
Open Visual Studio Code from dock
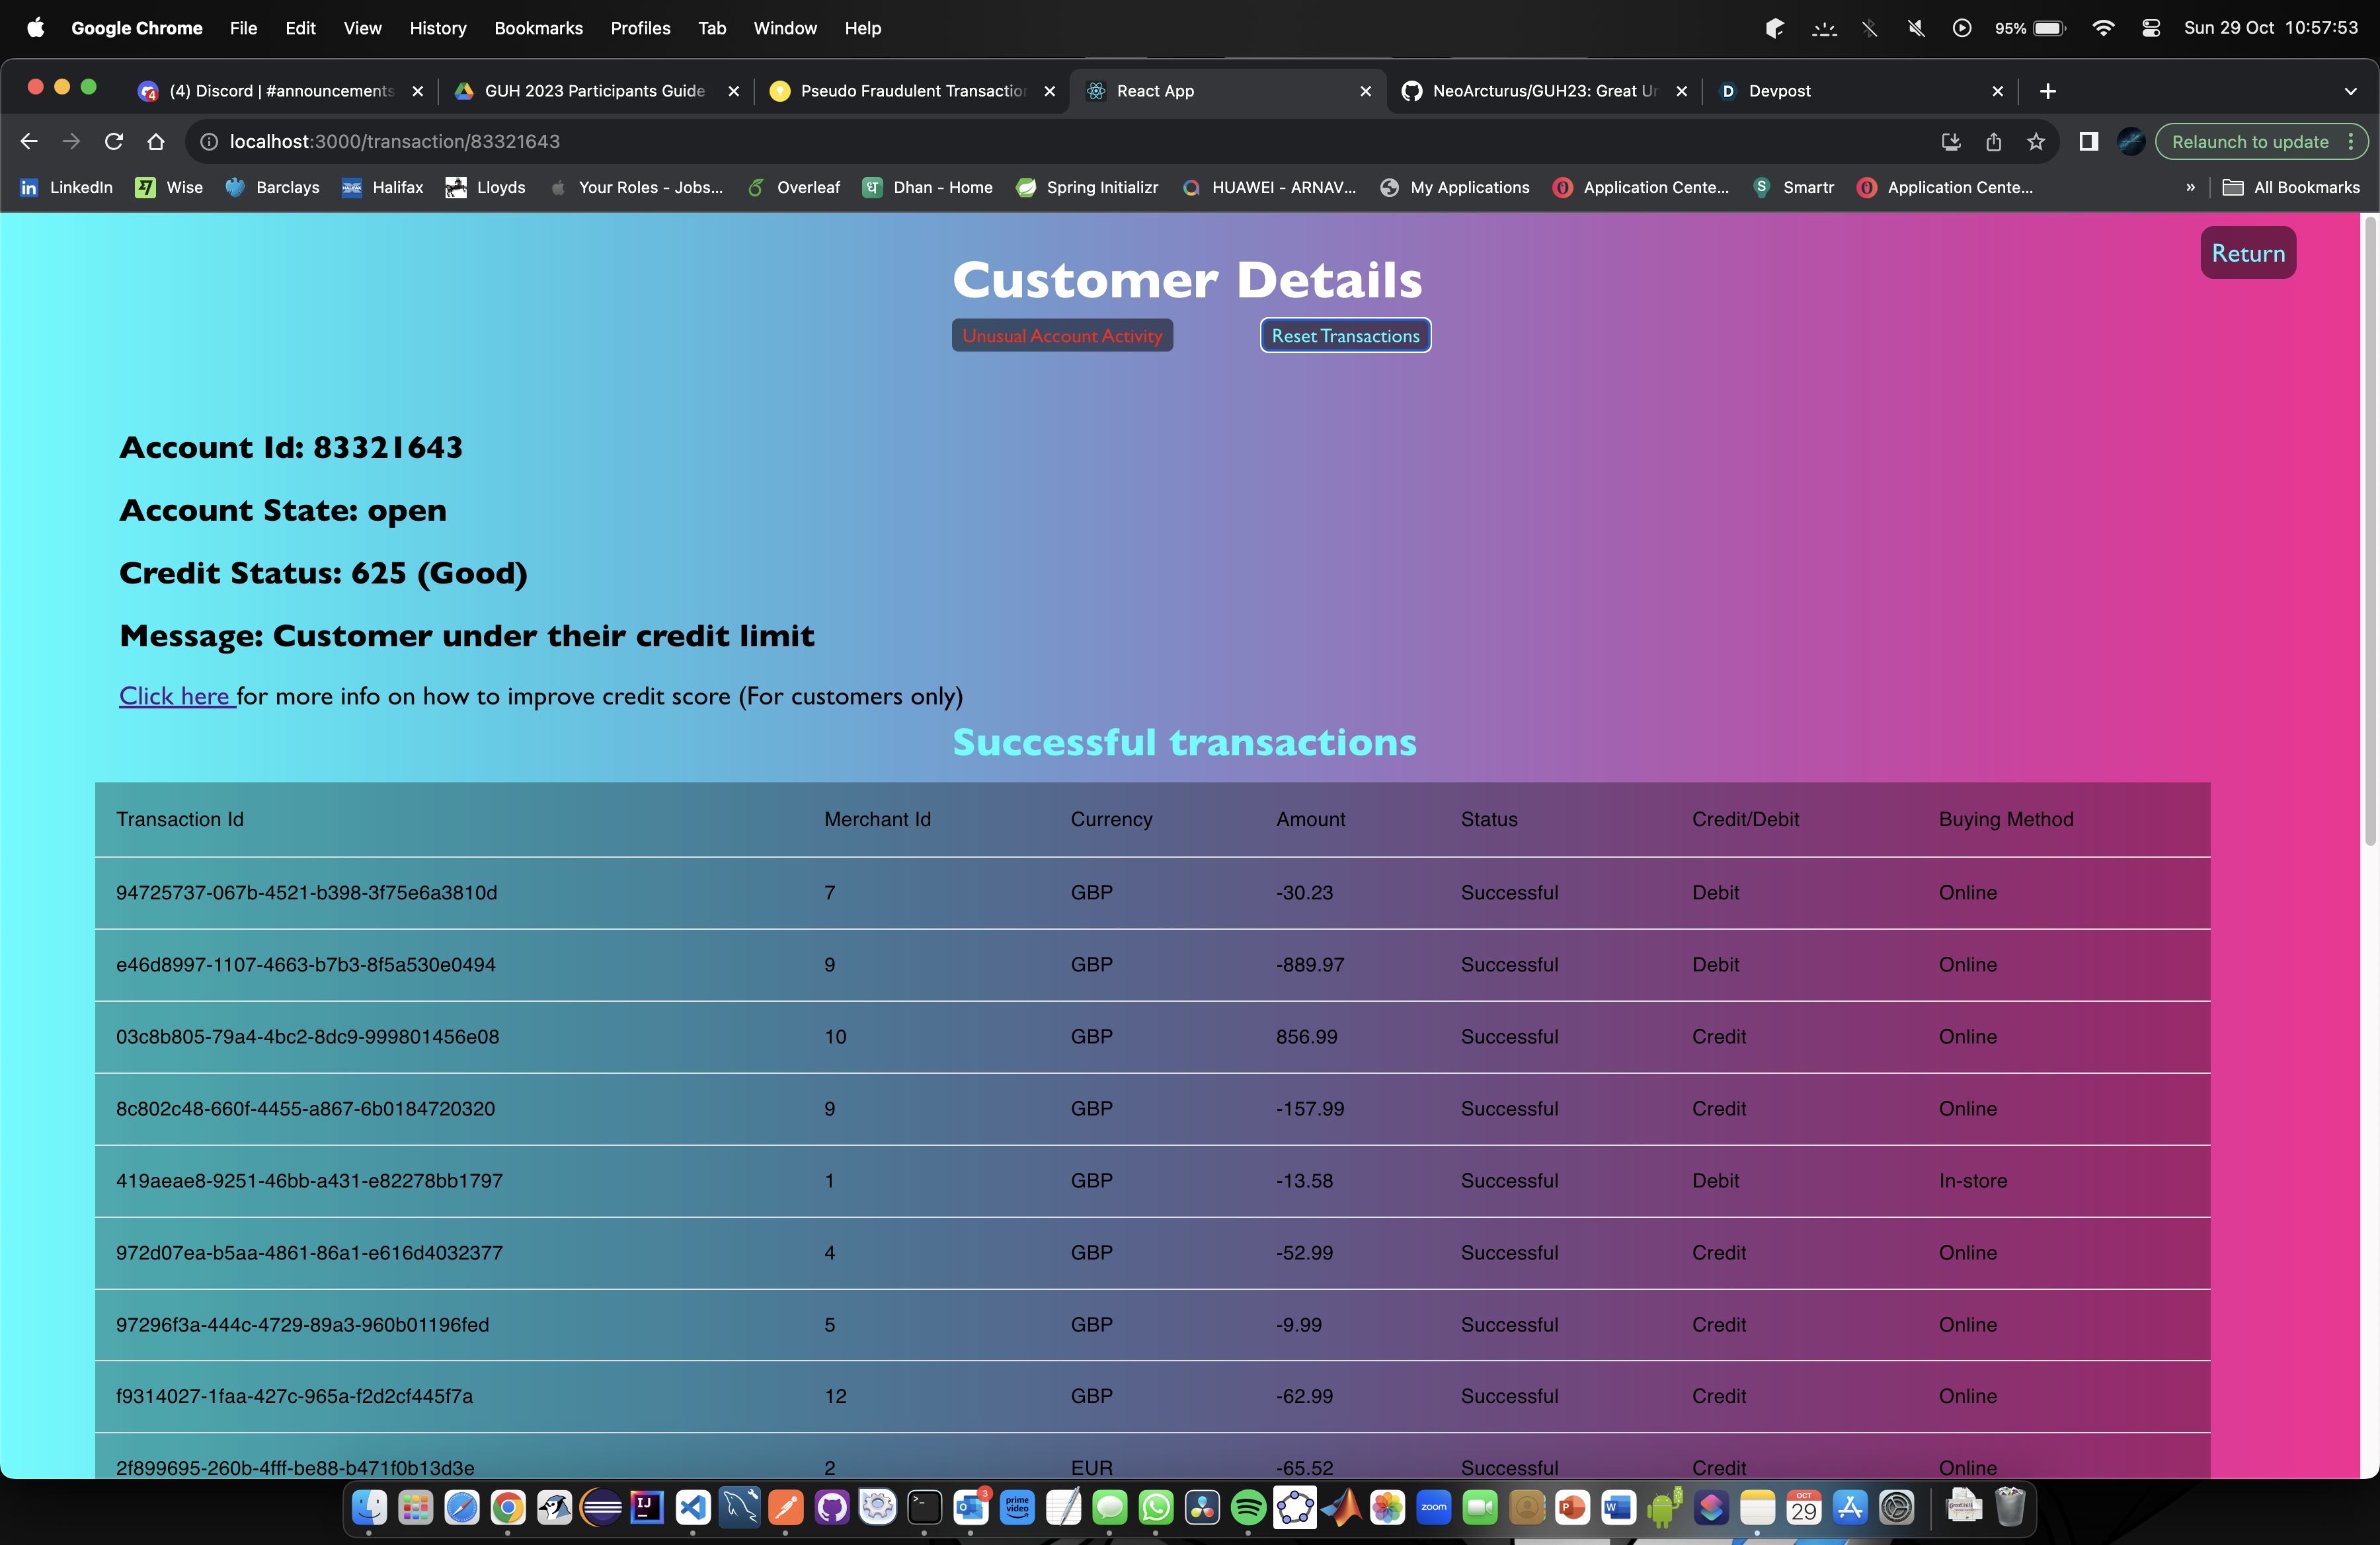click(693, 1507)
